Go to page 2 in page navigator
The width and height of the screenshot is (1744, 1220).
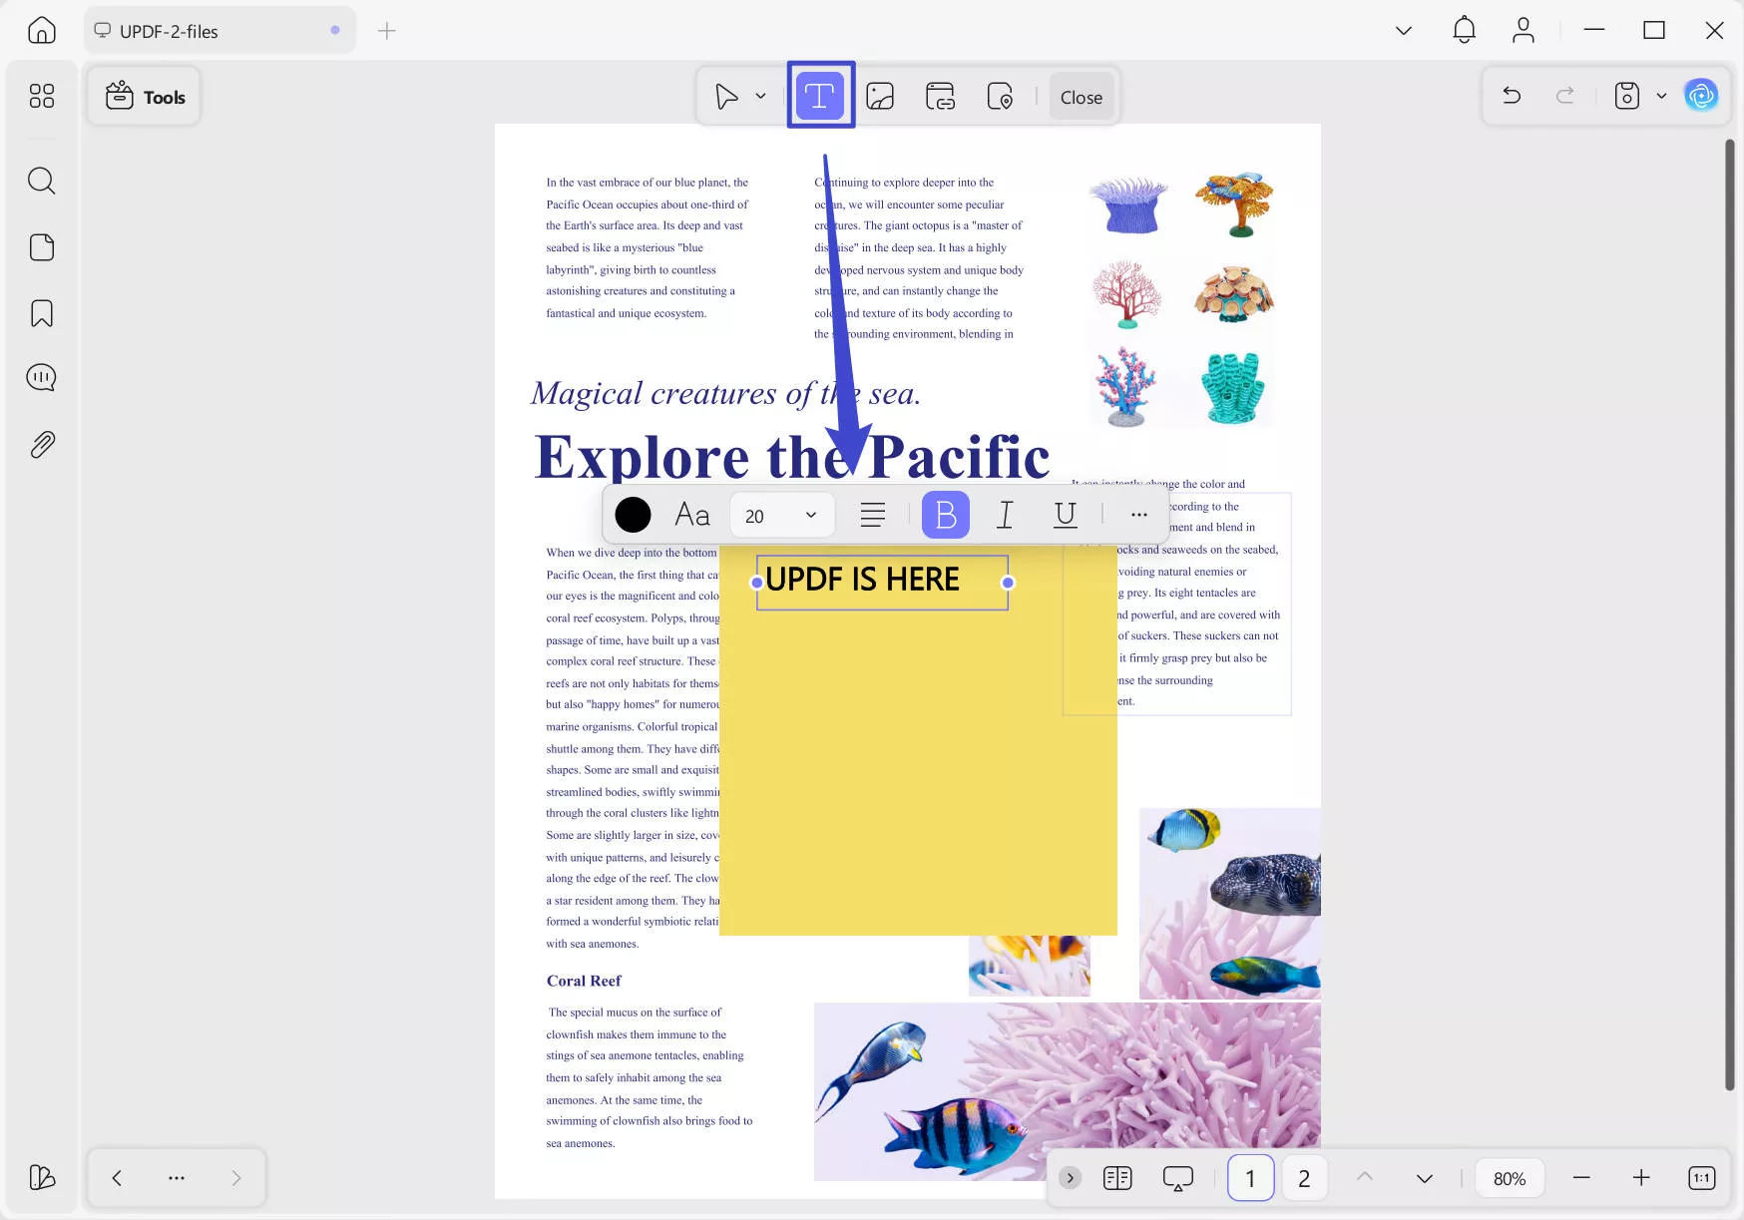point(1304,1177)
